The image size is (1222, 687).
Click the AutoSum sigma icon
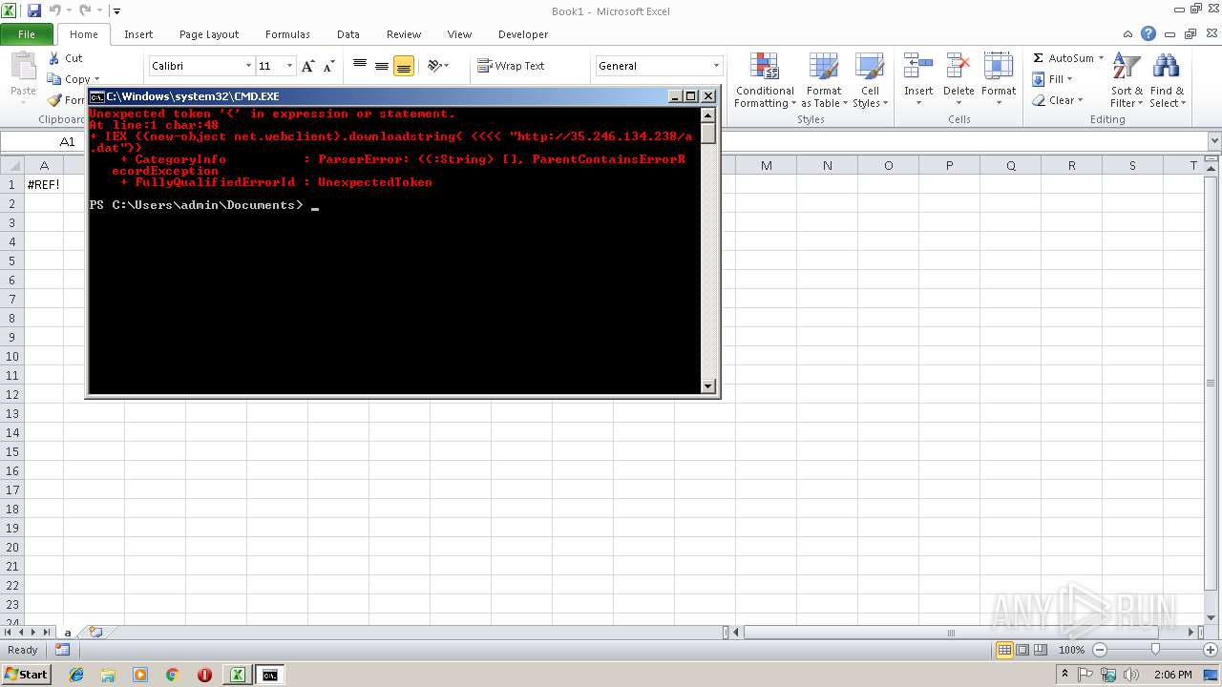(1039, 58)
